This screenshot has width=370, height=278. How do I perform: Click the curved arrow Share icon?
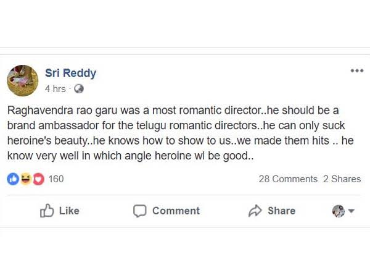pyautogui.click(x=255, y=211)
